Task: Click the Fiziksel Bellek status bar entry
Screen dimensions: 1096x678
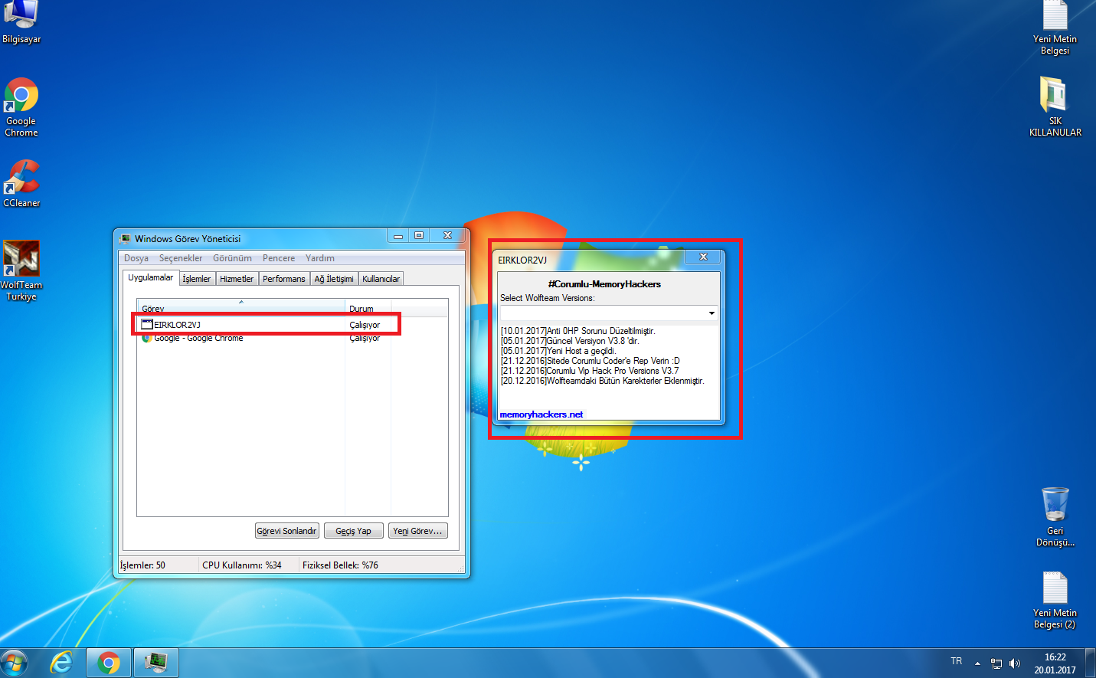Action: [x=340, y=565]
